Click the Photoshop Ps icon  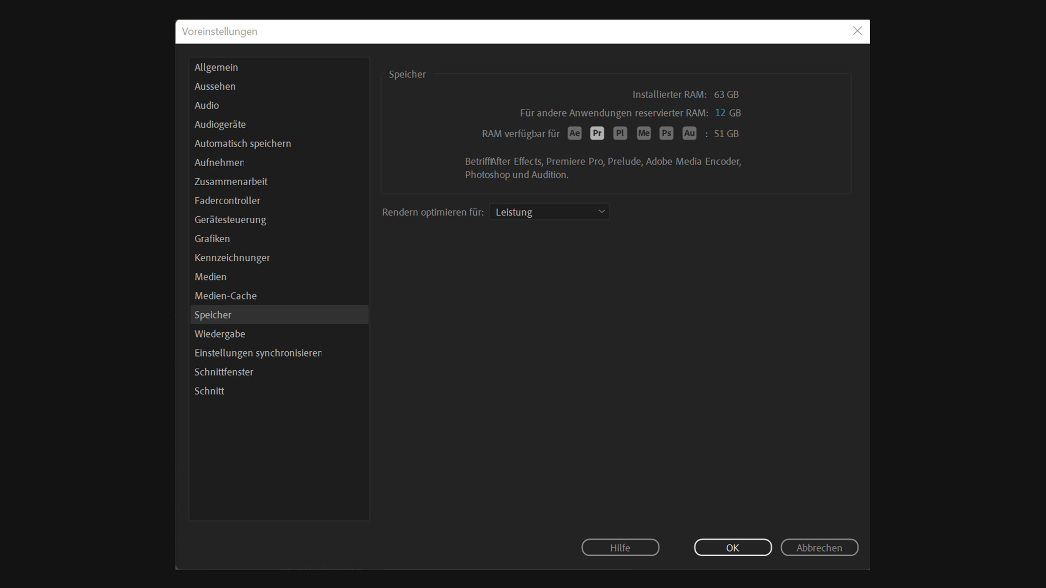click(666, 133)
